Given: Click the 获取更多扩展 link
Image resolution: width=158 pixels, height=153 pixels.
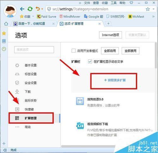Looking at the screenshot, I should pos(115,80).
